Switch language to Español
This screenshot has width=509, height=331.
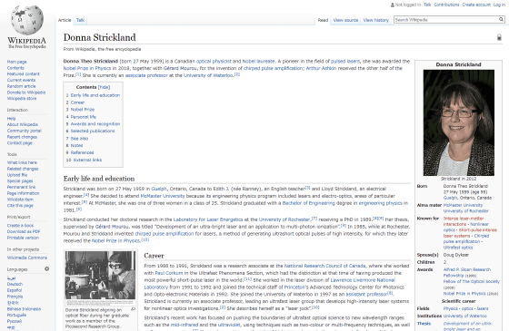[15, 290]
